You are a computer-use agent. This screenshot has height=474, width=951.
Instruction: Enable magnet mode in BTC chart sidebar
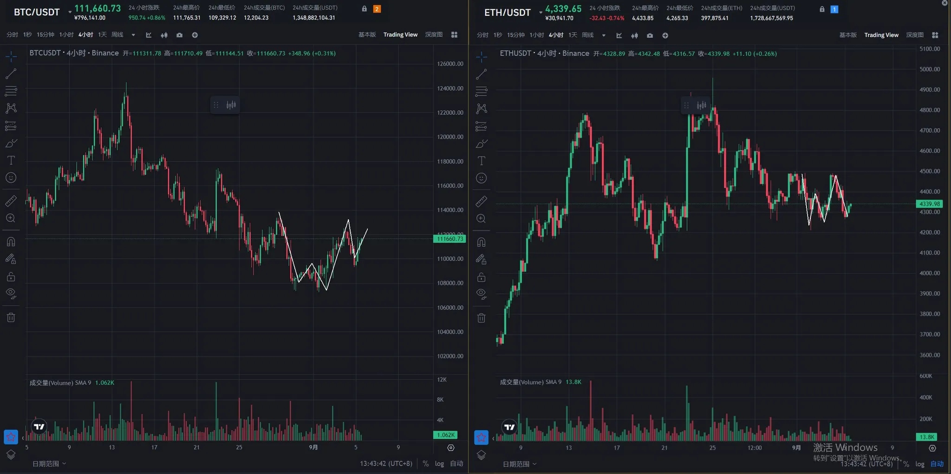tap(11, 242)
